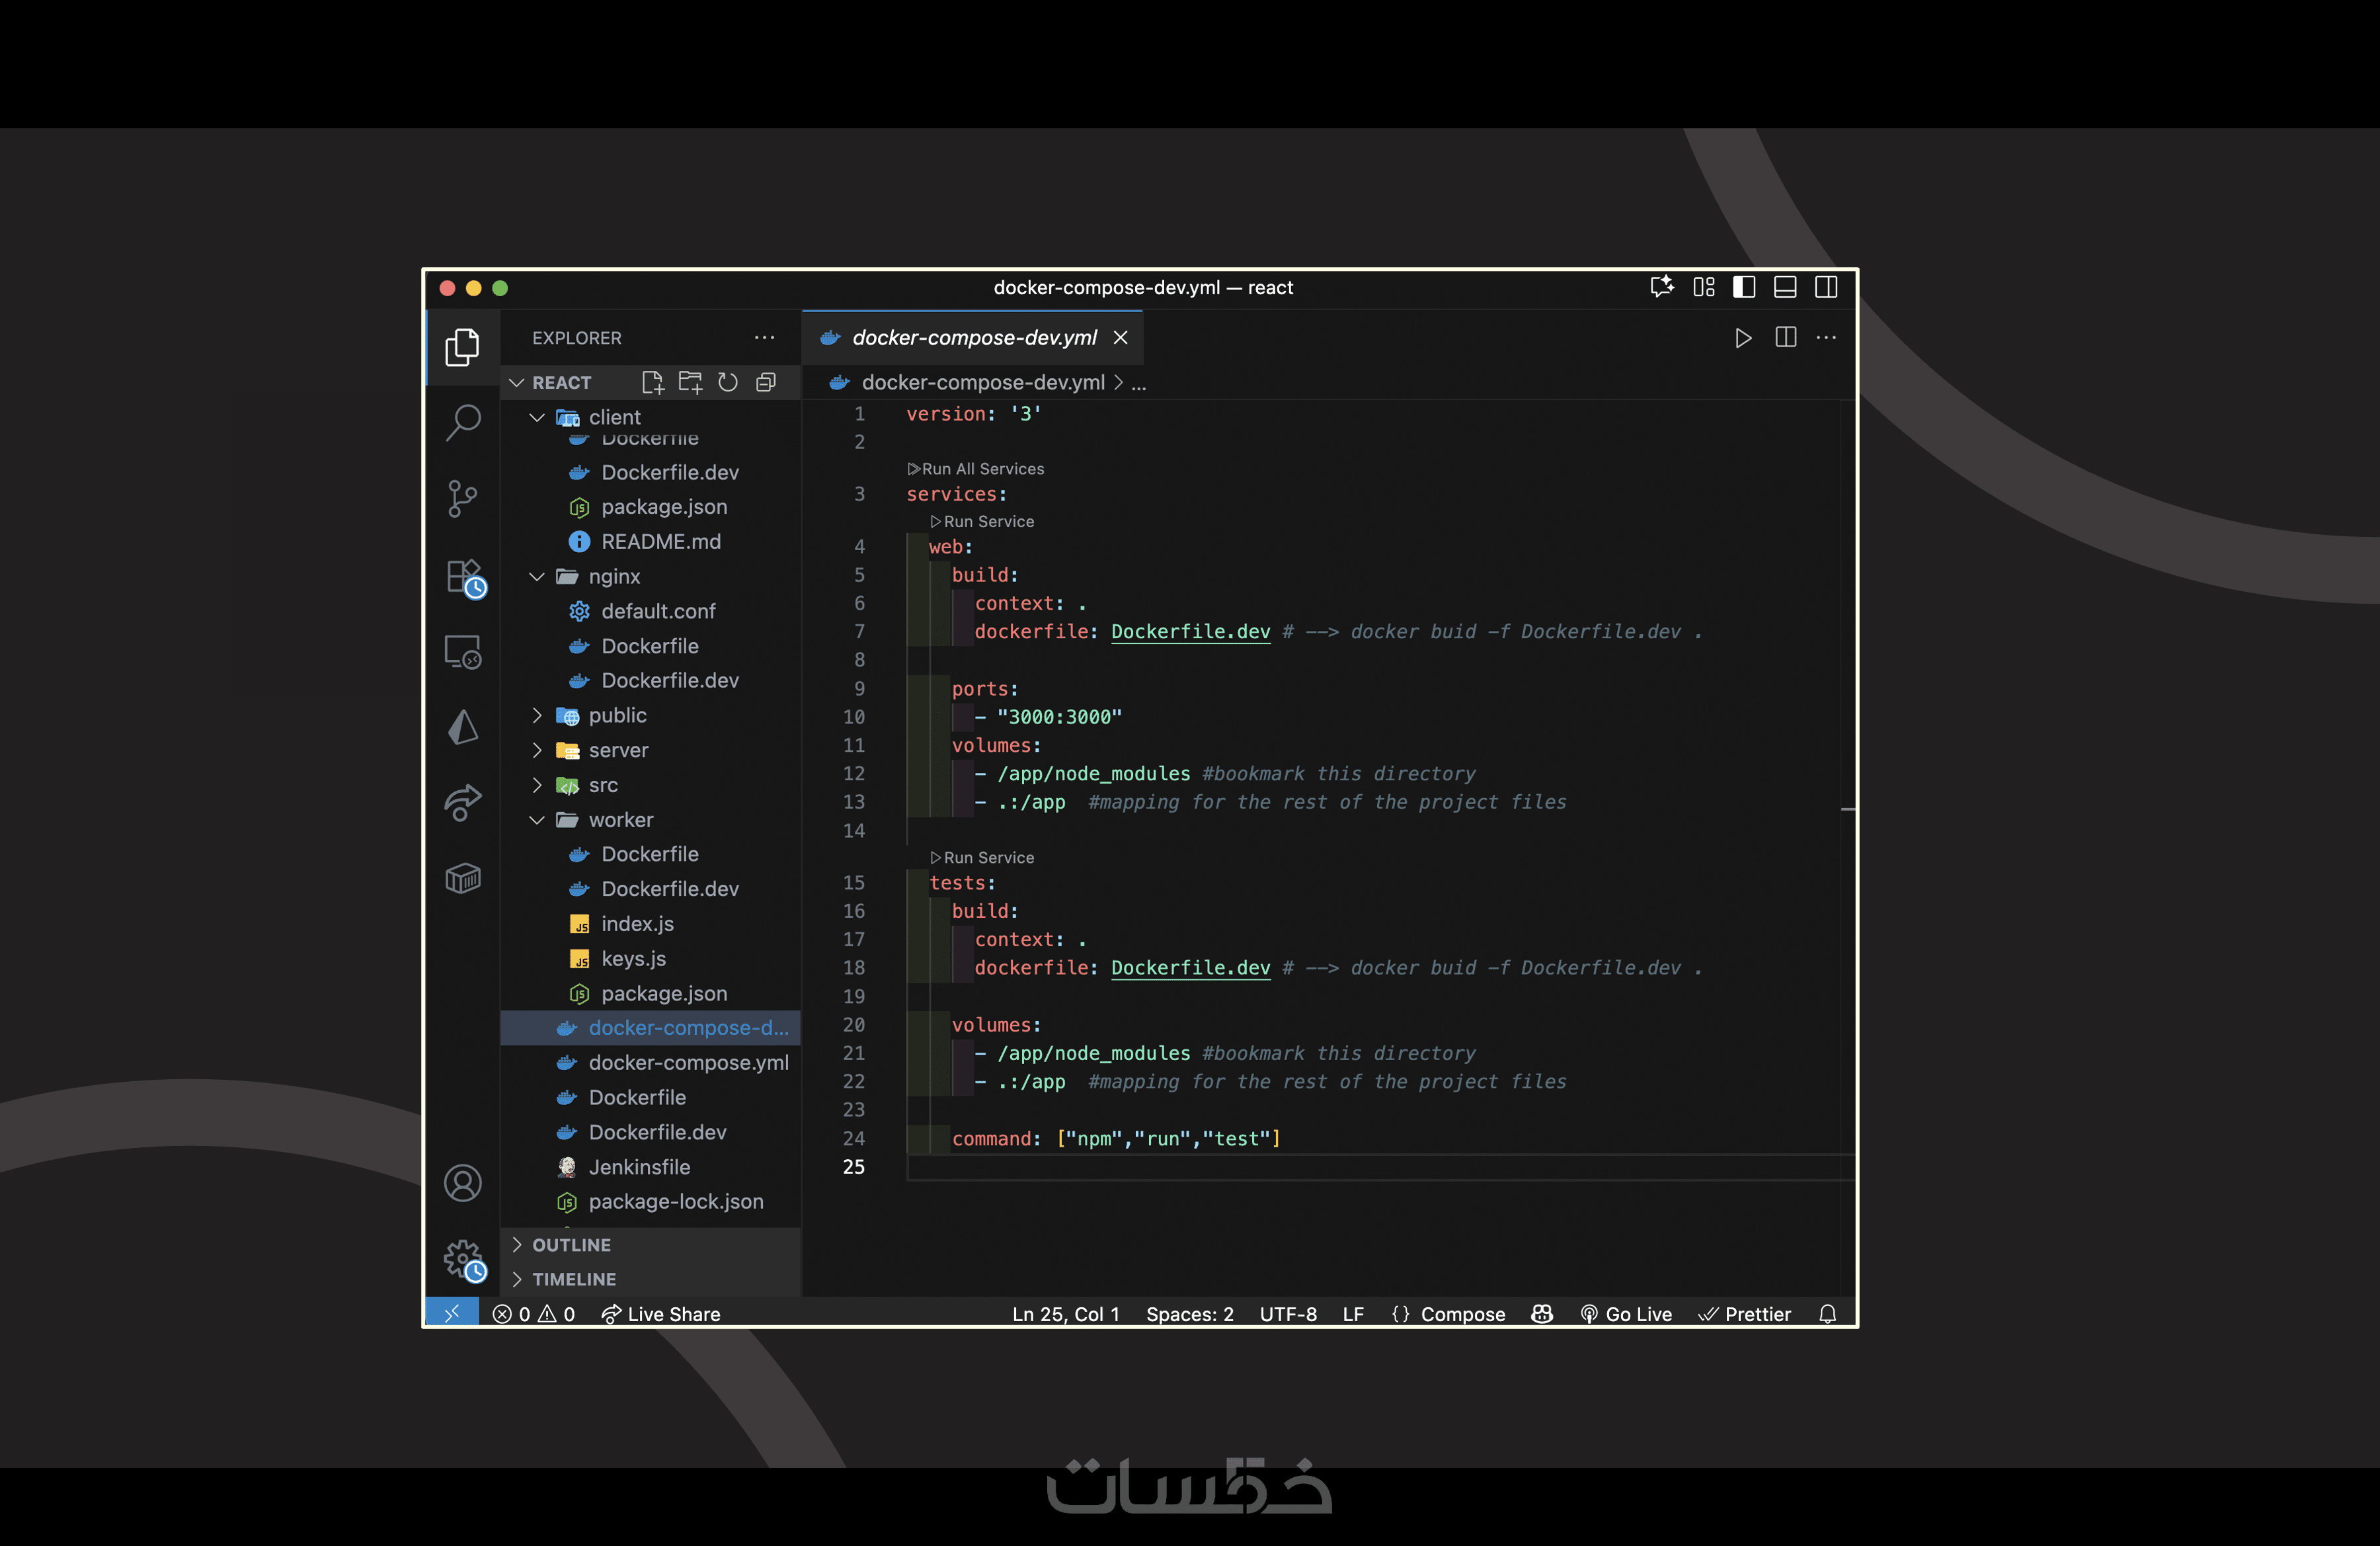Toggle the secondary side bar layout button
The height and width of the screenshot is (1546, 2380).
[x=1826, y=287]
